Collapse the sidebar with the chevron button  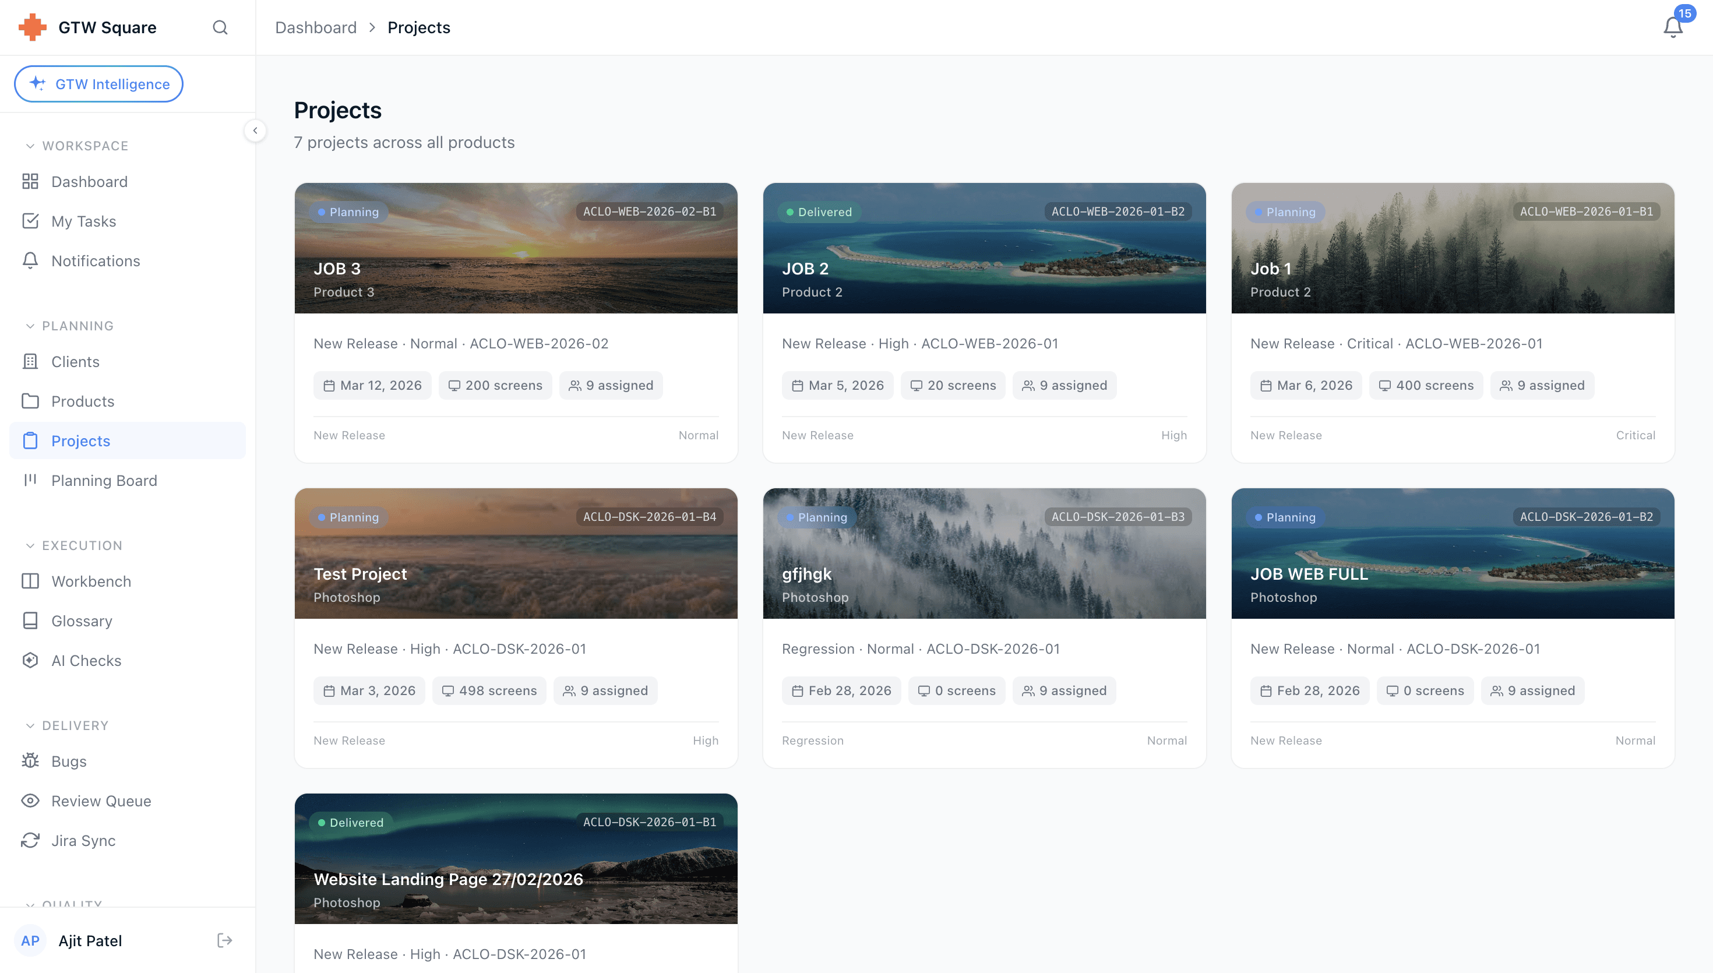coord(255,131)
